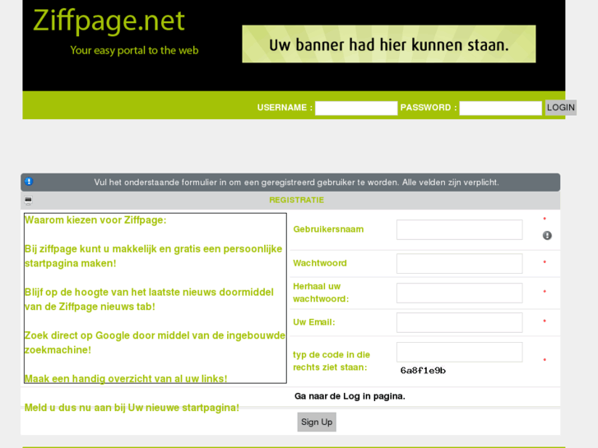Click 'Meld u dus nu aan bij Uw nieuwe startpagina!'
The image size is (598, 448).
click(132, 408)
